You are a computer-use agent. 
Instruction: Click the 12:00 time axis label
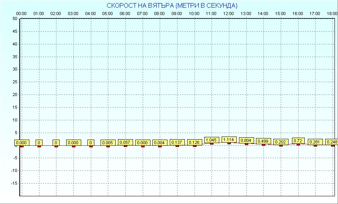coord(229,13)
